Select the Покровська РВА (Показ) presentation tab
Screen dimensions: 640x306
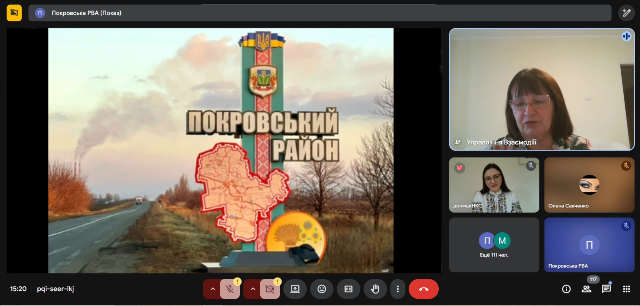pos(87,13)
